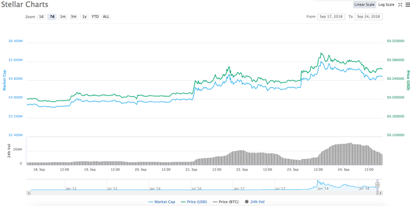
Task: Click Jul '17 in the navigator timeline
Action: pyautogui.click(x=280, y=188)
